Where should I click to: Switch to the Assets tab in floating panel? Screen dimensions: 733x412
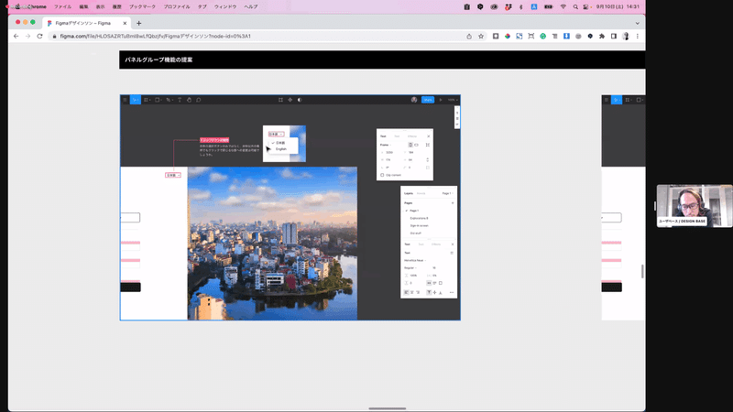[421, 193]
